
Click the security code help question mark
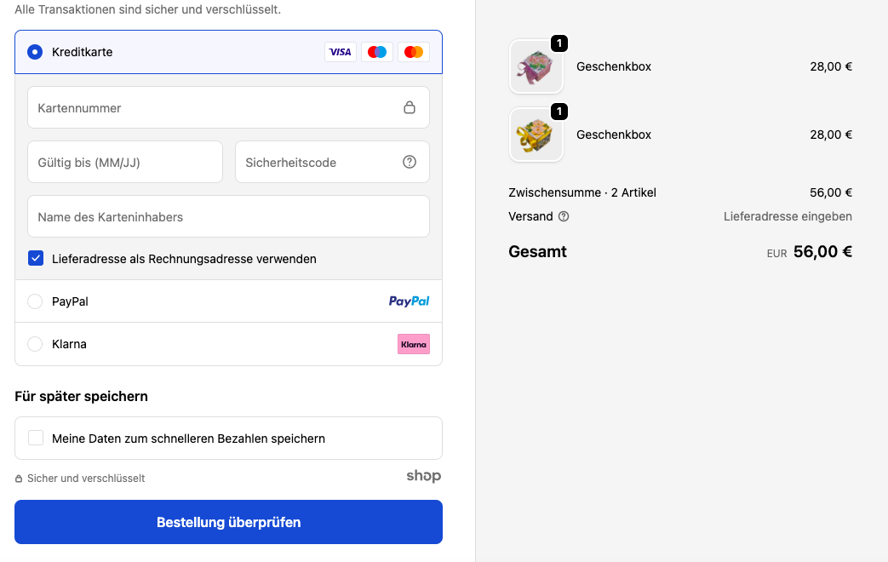point(410,163)
